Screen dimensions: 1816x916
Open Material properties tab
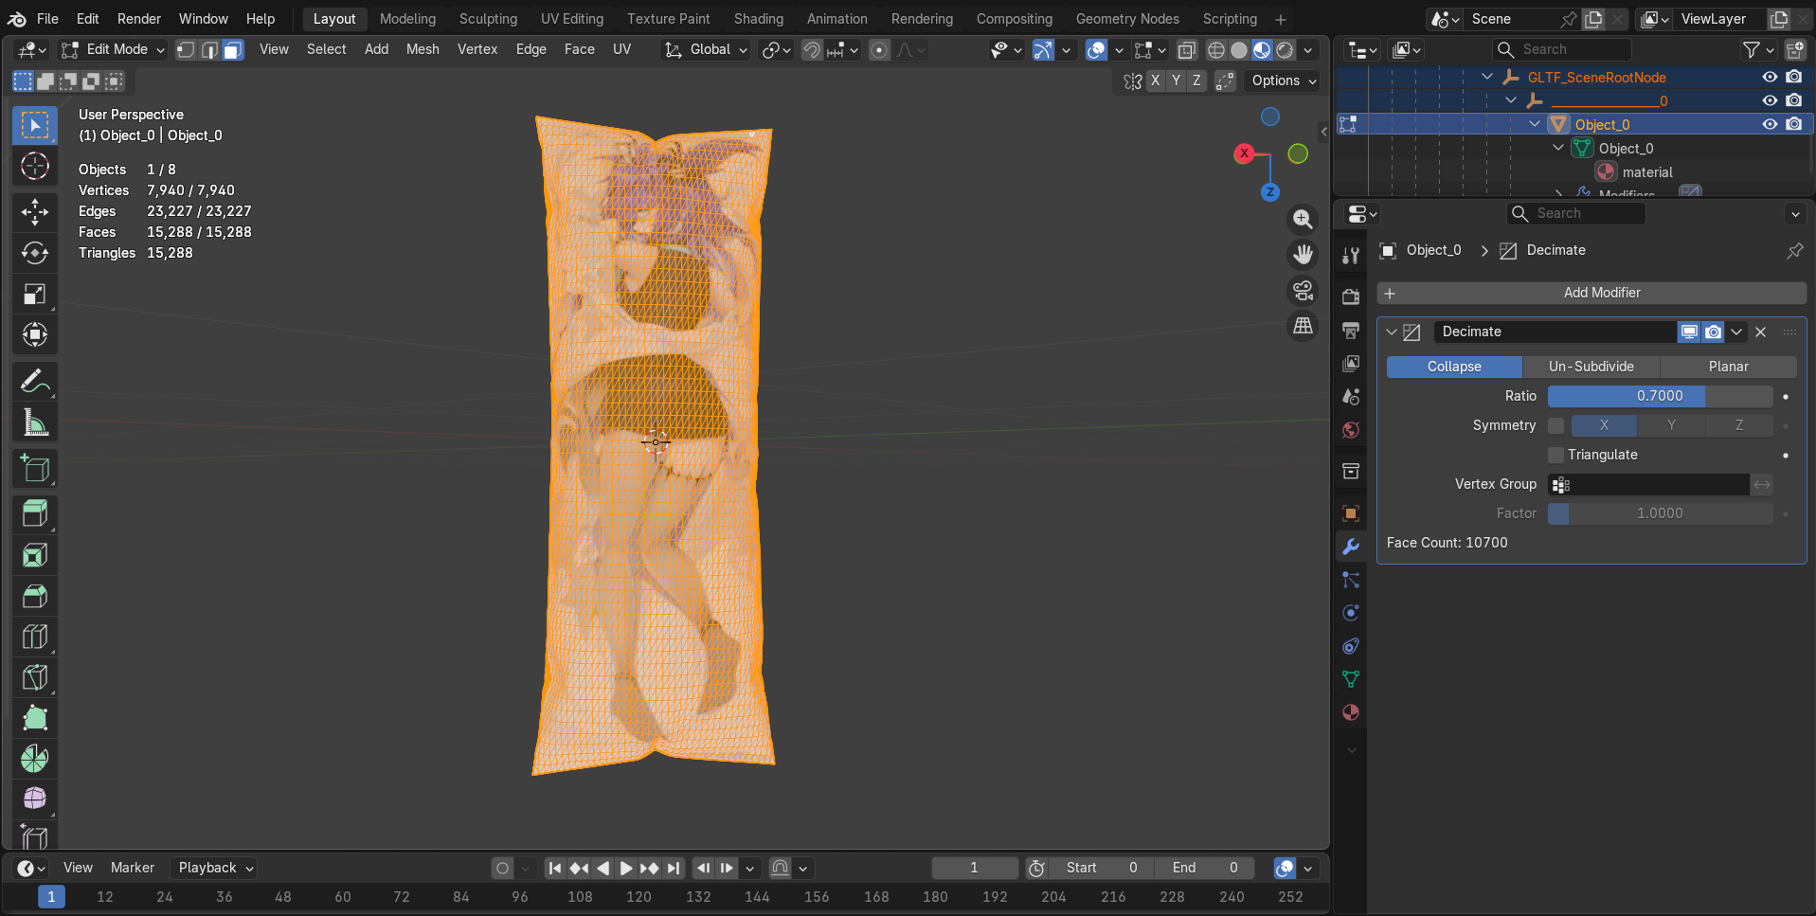1351,712
